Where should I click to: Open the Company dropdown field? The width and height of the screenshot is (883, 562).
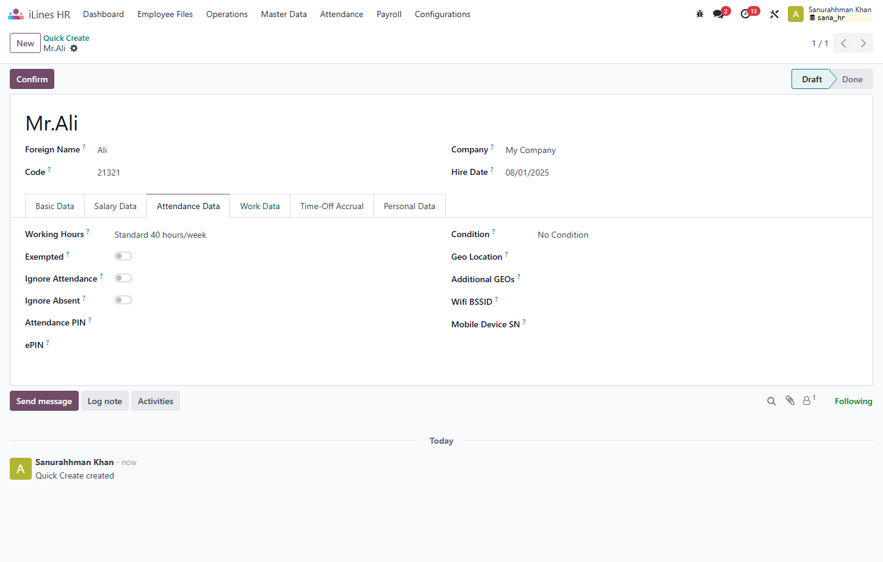pos(682,150)
